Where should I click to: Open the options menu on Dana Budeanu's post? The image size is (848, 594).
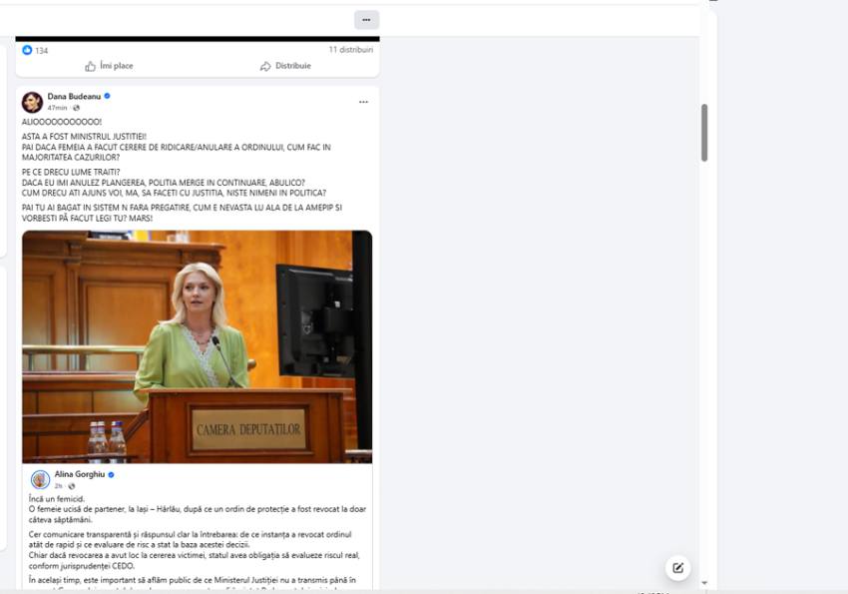pyautogui.click(x=363, y=102)
